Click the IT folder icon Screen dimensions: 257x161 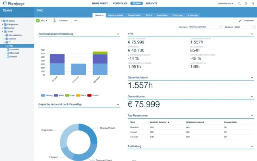(x=7, y=42)
